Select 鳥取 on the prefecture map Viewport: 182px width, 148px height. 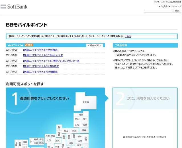41,140
